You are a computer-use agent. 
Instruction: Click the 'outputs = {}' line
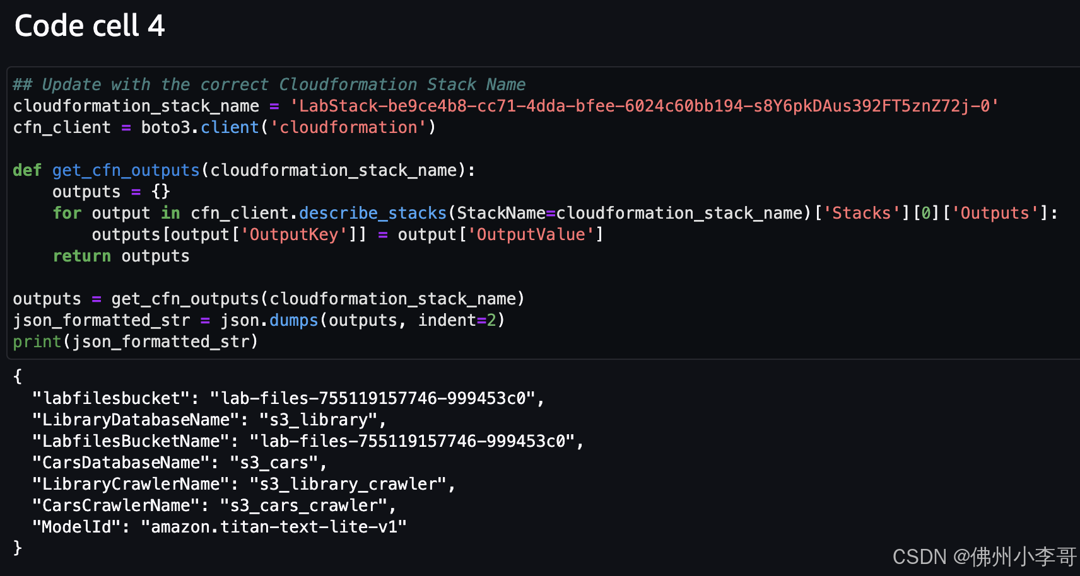pyautogui.click(x=111, y=192)
